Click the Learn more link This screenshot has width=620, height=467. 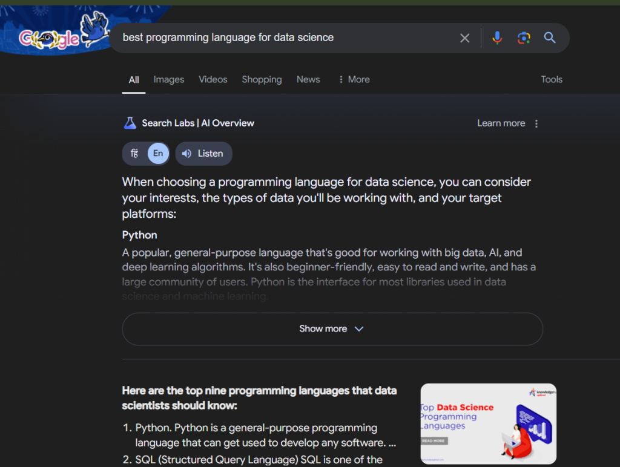pos(501,123)
